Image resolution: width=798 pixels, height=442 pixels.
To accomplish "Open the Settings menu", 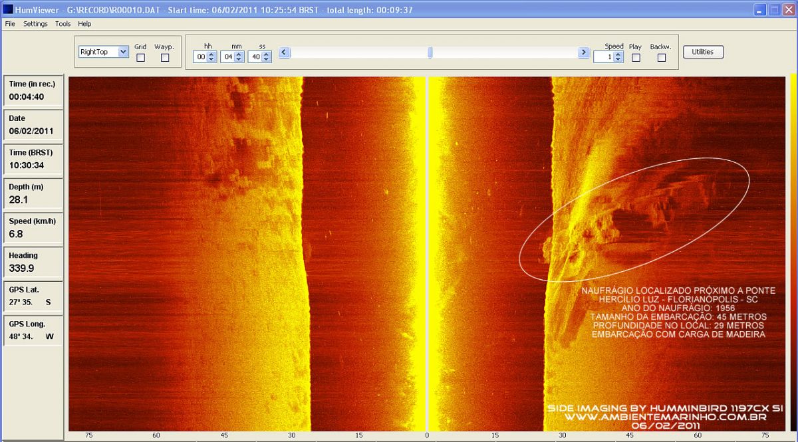I will (35, 24).
